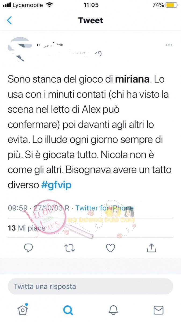Open the notifications bell tab
The height and width of the screenshot is (322, 181).
(x=113, y=310)
